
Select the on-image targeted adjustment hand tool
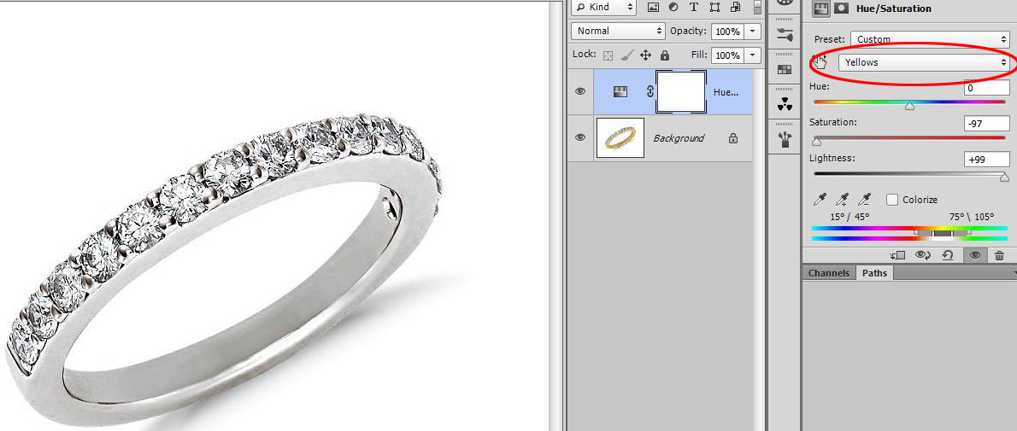click(820, 62)
